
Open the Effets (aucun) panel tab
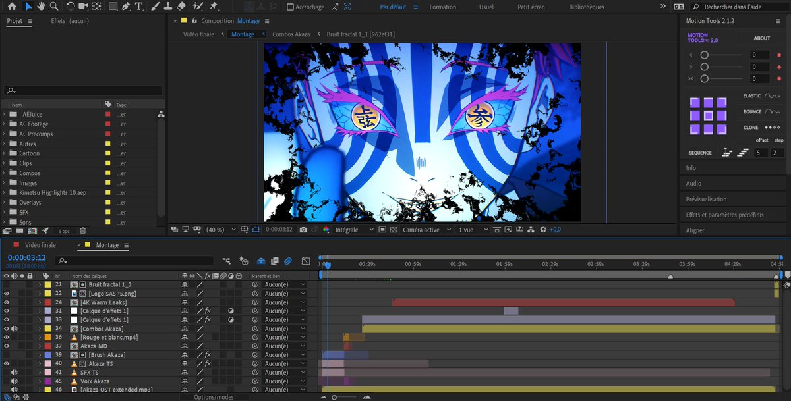70,21
